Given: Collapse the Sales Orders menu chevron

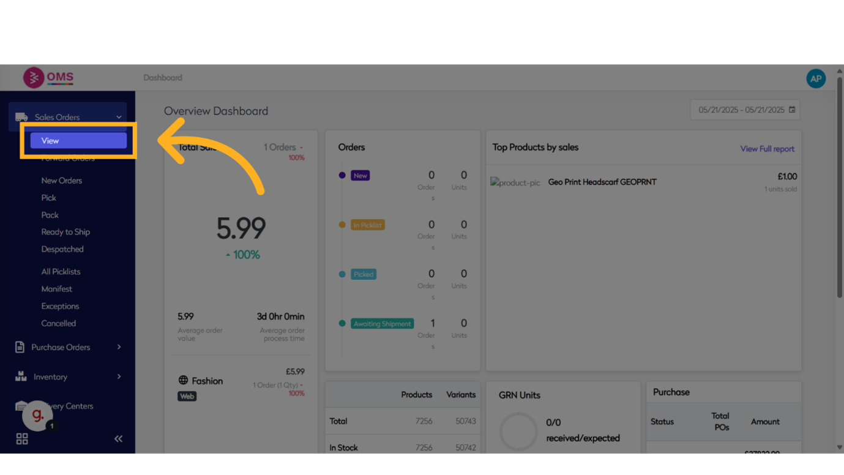Looking at the screenshot, I should click(x=119, y=117).
